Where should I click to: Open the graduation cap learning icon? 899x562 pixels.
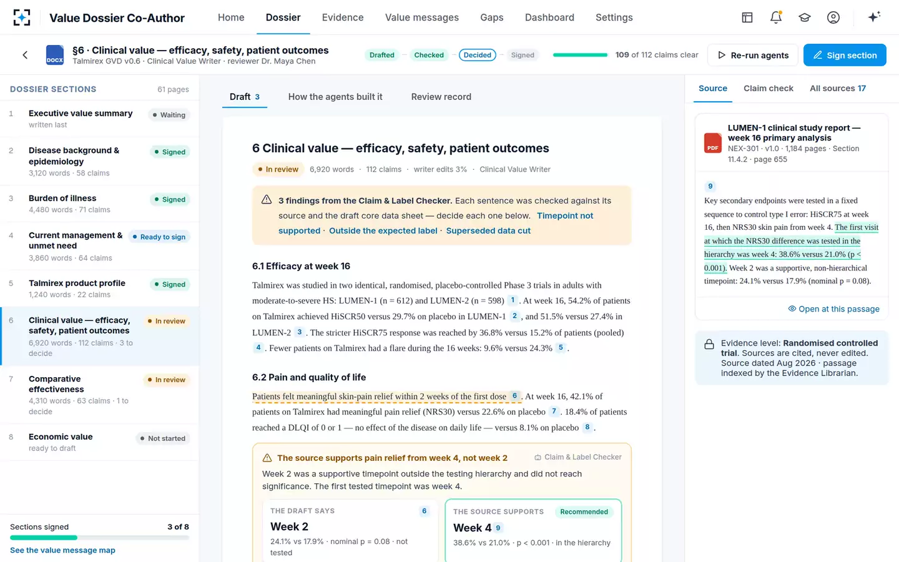pyautogui.click(x=805, y=17)
